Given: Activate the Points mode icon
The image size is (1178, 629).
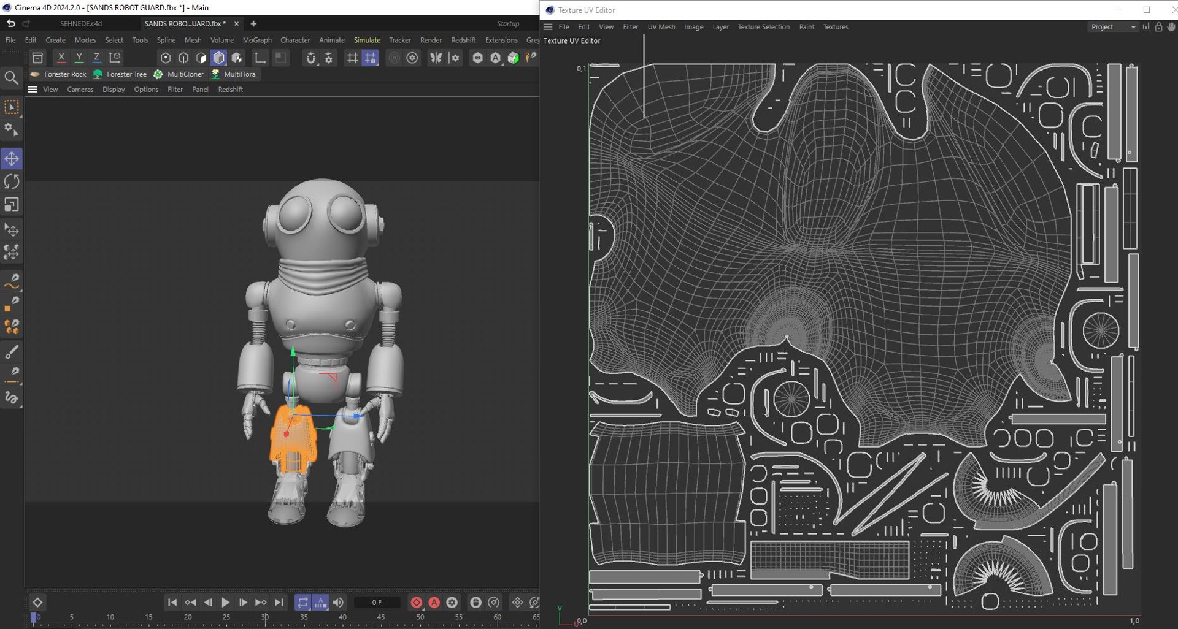Looking at the screenshot, I should point(166,58).
